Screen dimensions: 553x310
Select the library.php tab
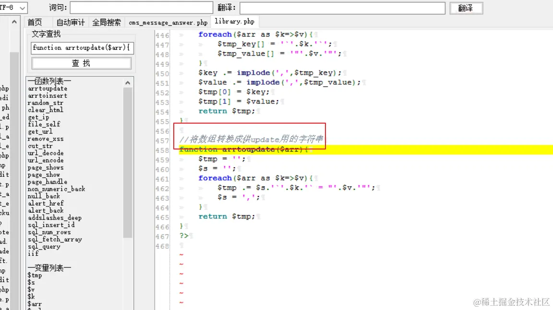[235, 22]
